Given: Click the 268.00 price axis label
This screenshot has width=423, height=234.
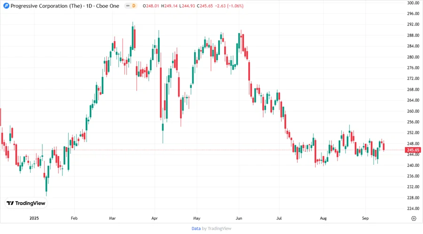Looking at the screenshot, I should tap(413, 89).
